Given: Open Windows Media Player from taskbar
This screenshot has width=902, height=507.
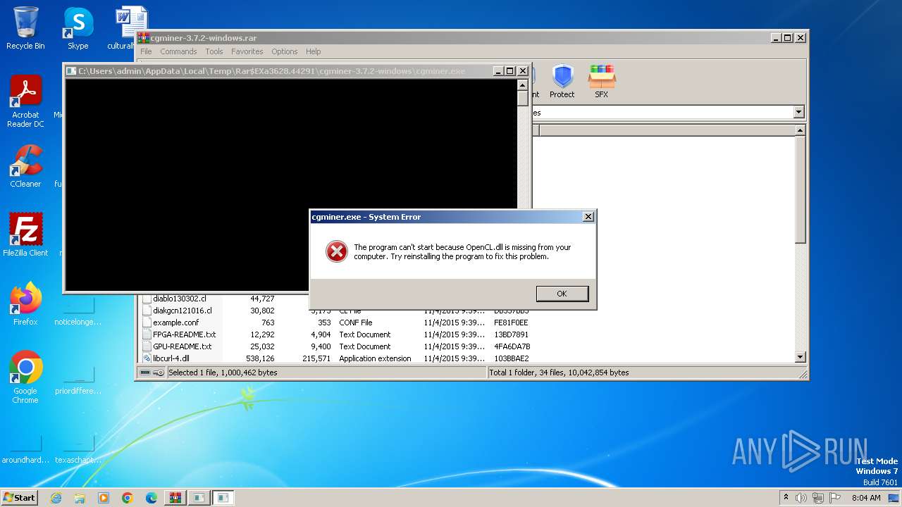Looking at the screenshot, I should click(104, 498).
